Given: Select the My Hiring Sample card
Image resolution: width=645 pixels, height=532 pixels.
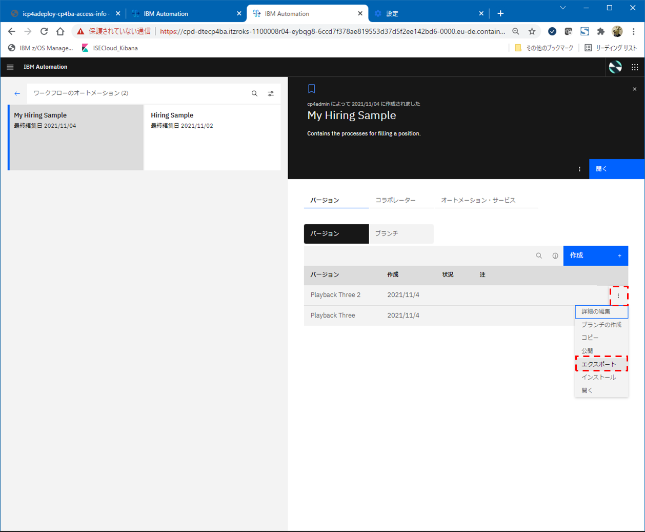Looking at the screenshot, I should click(76, 137).
